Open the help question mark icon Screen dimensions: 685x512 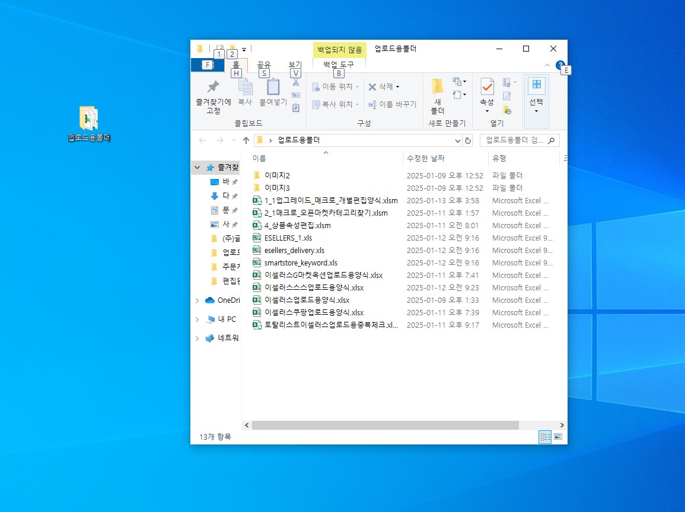point(559,65)
